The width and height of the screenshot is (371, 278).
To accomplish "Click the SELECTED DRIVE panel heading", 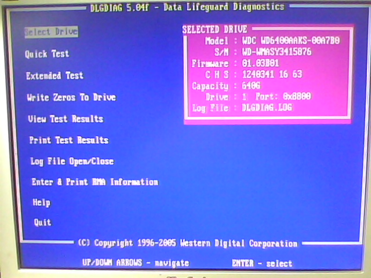I will pyautogui.click(x=214, y=30).
